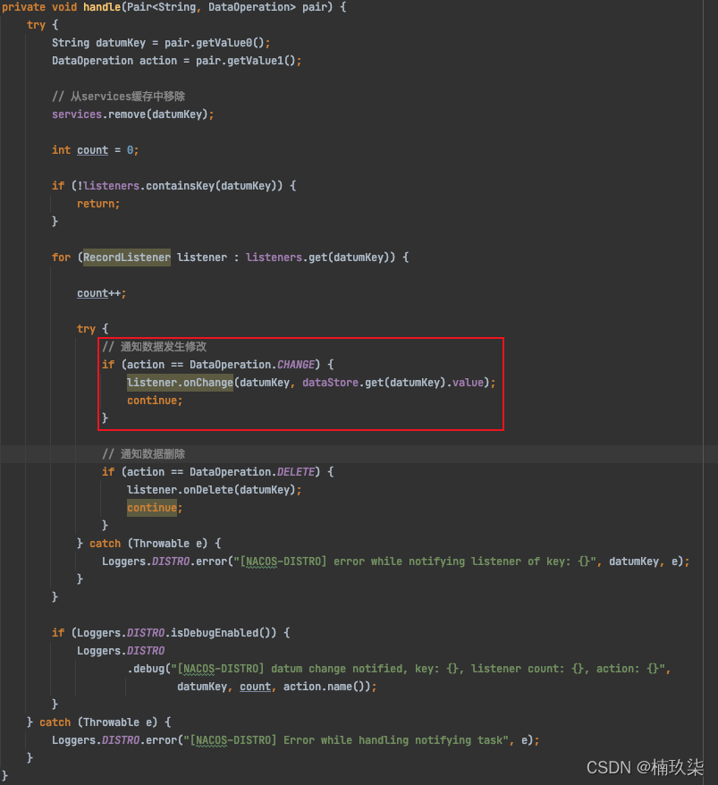Click highlighted 'listener.onChange' call

(181, 383)
